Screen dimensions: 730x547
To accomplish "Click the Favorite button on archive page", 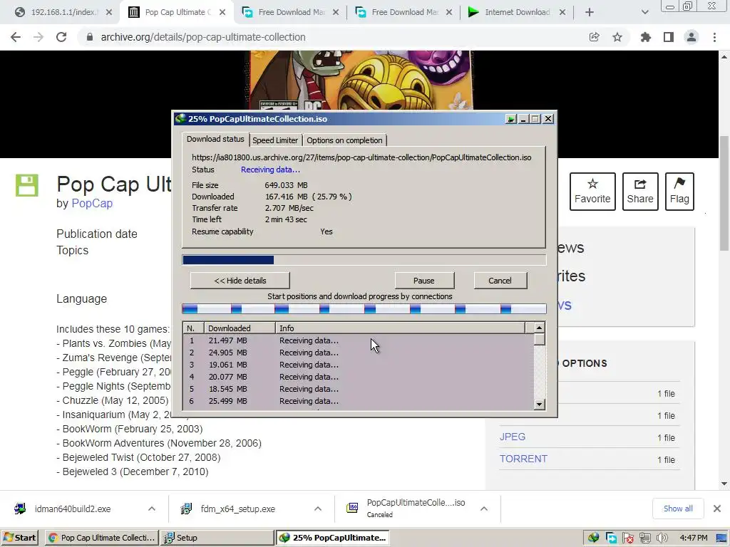I will coord(592,192).
